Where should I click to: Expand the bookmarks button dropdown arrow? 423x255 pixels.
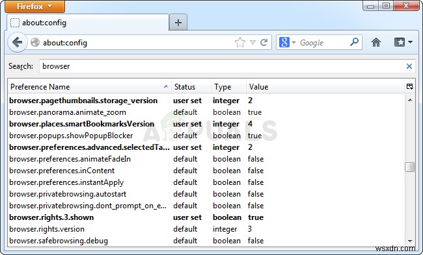[x=410, y=42]
